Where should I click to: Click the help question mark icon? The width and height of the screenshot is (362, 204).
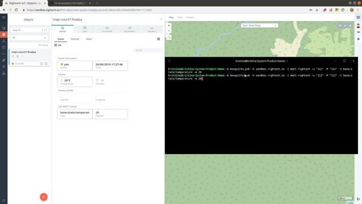tap(358, 39)
